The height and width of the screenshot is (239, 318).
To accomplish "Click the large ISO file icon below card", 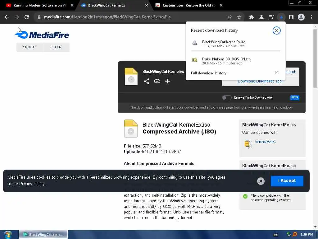I will pos(131,129).
